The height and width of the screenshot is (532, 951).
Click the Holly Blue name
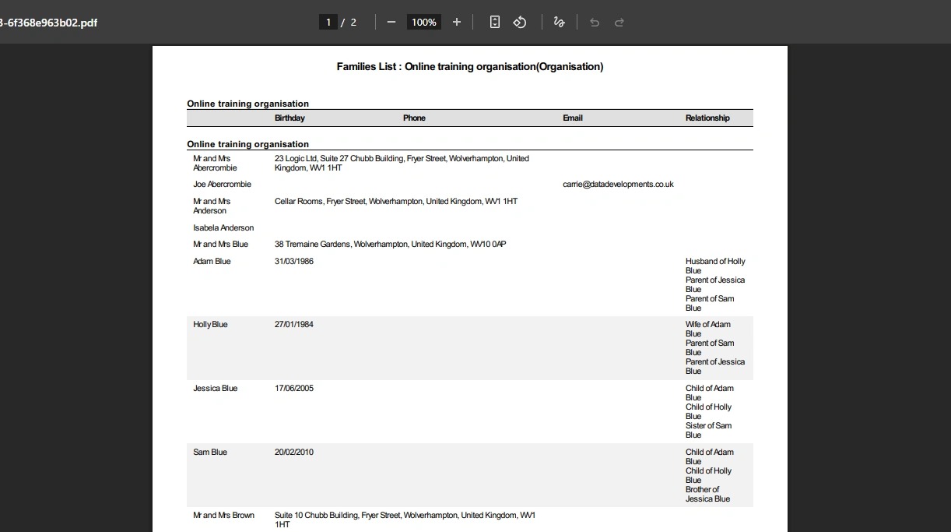click(210, 324)
